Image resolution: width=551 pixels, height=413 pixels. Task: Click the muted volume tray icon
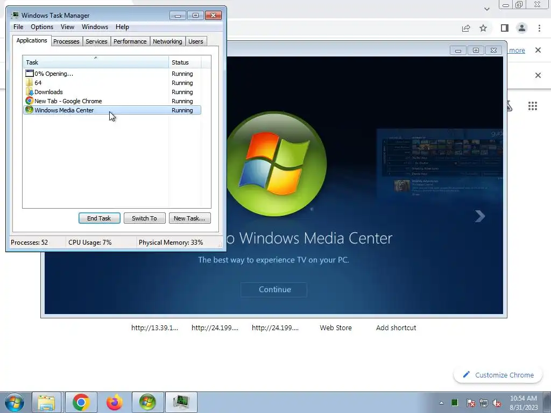coord(497,403)
